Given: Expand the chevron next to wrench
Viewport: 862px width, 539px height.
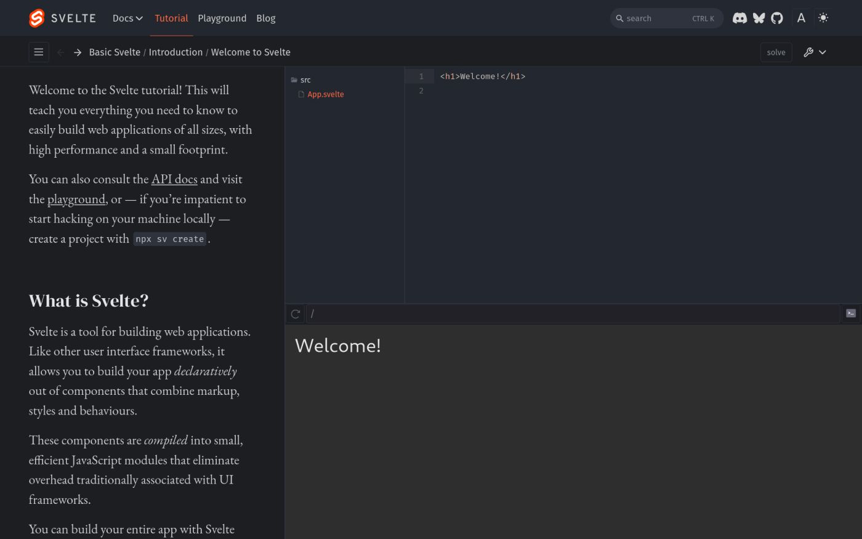Looking at the screenshot, I should 823,52.
